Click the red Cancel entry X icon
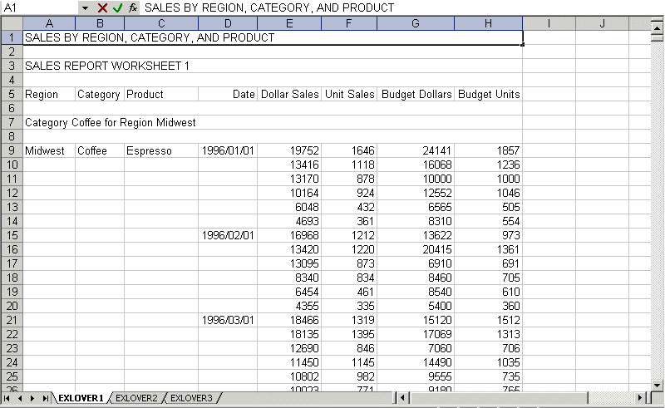This screenshot has width=665, height=408. click(x=103, y=7)
